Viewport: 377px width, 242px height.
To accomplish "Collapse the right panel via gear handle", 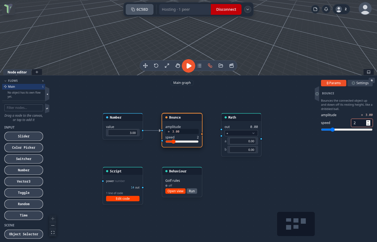I will click(x=317, y=94).
